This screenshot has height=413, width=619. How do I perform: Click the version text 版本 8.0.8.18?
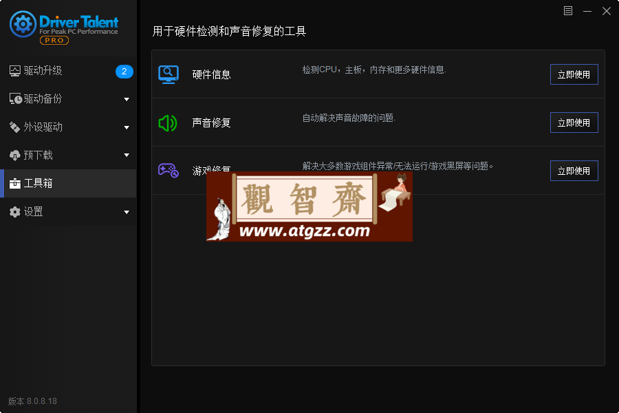[x=33, y=401]
